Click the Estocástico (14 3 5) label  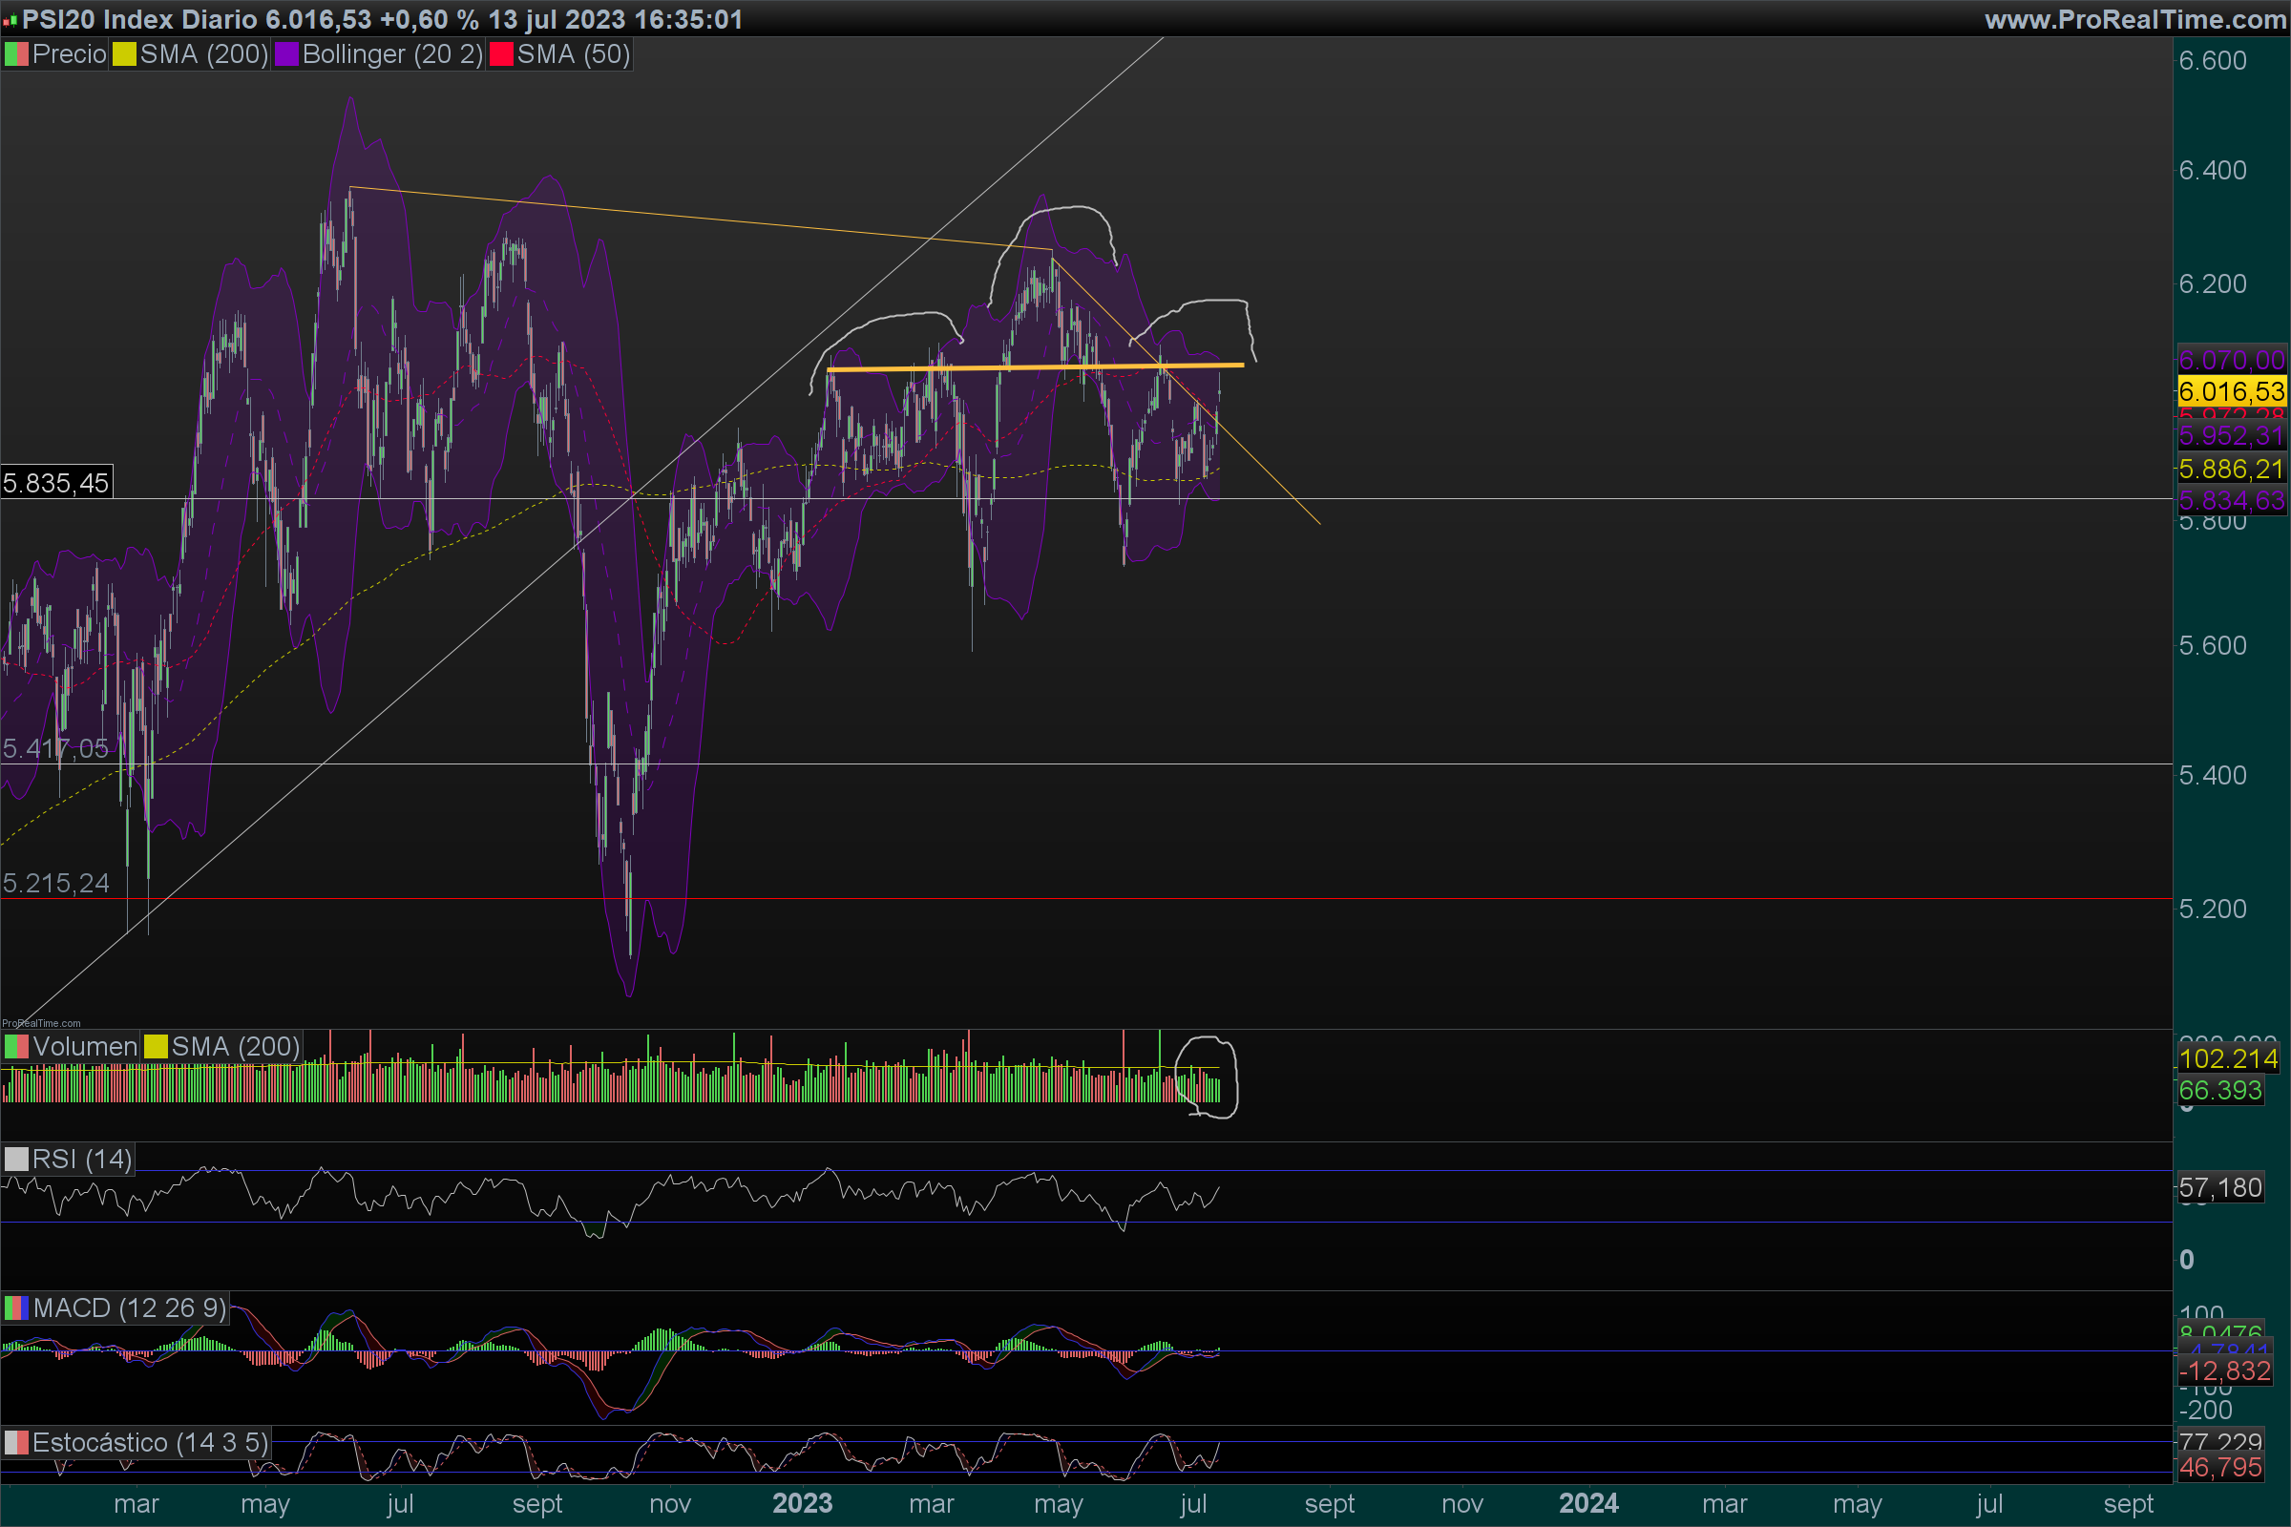[x=150, y=1442]
